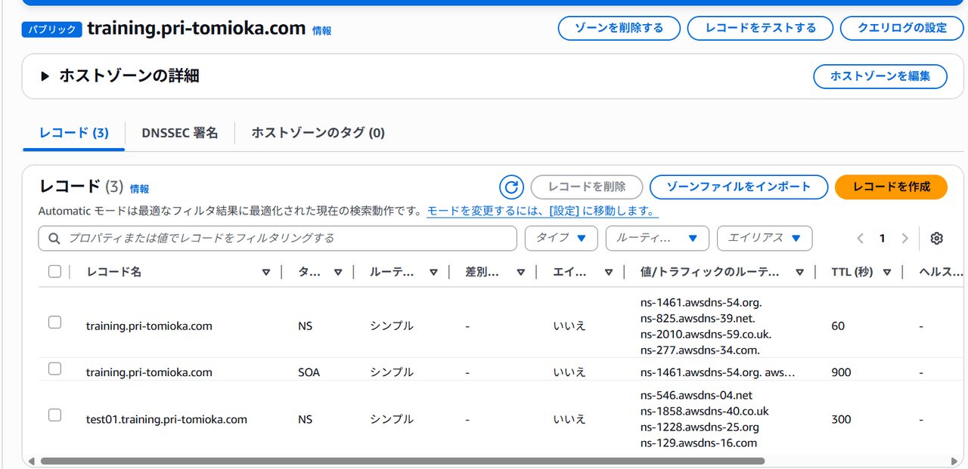This screenshot has height=469, width=968.
Task: Open the table preferences gear icon
Action: [936, 239]
